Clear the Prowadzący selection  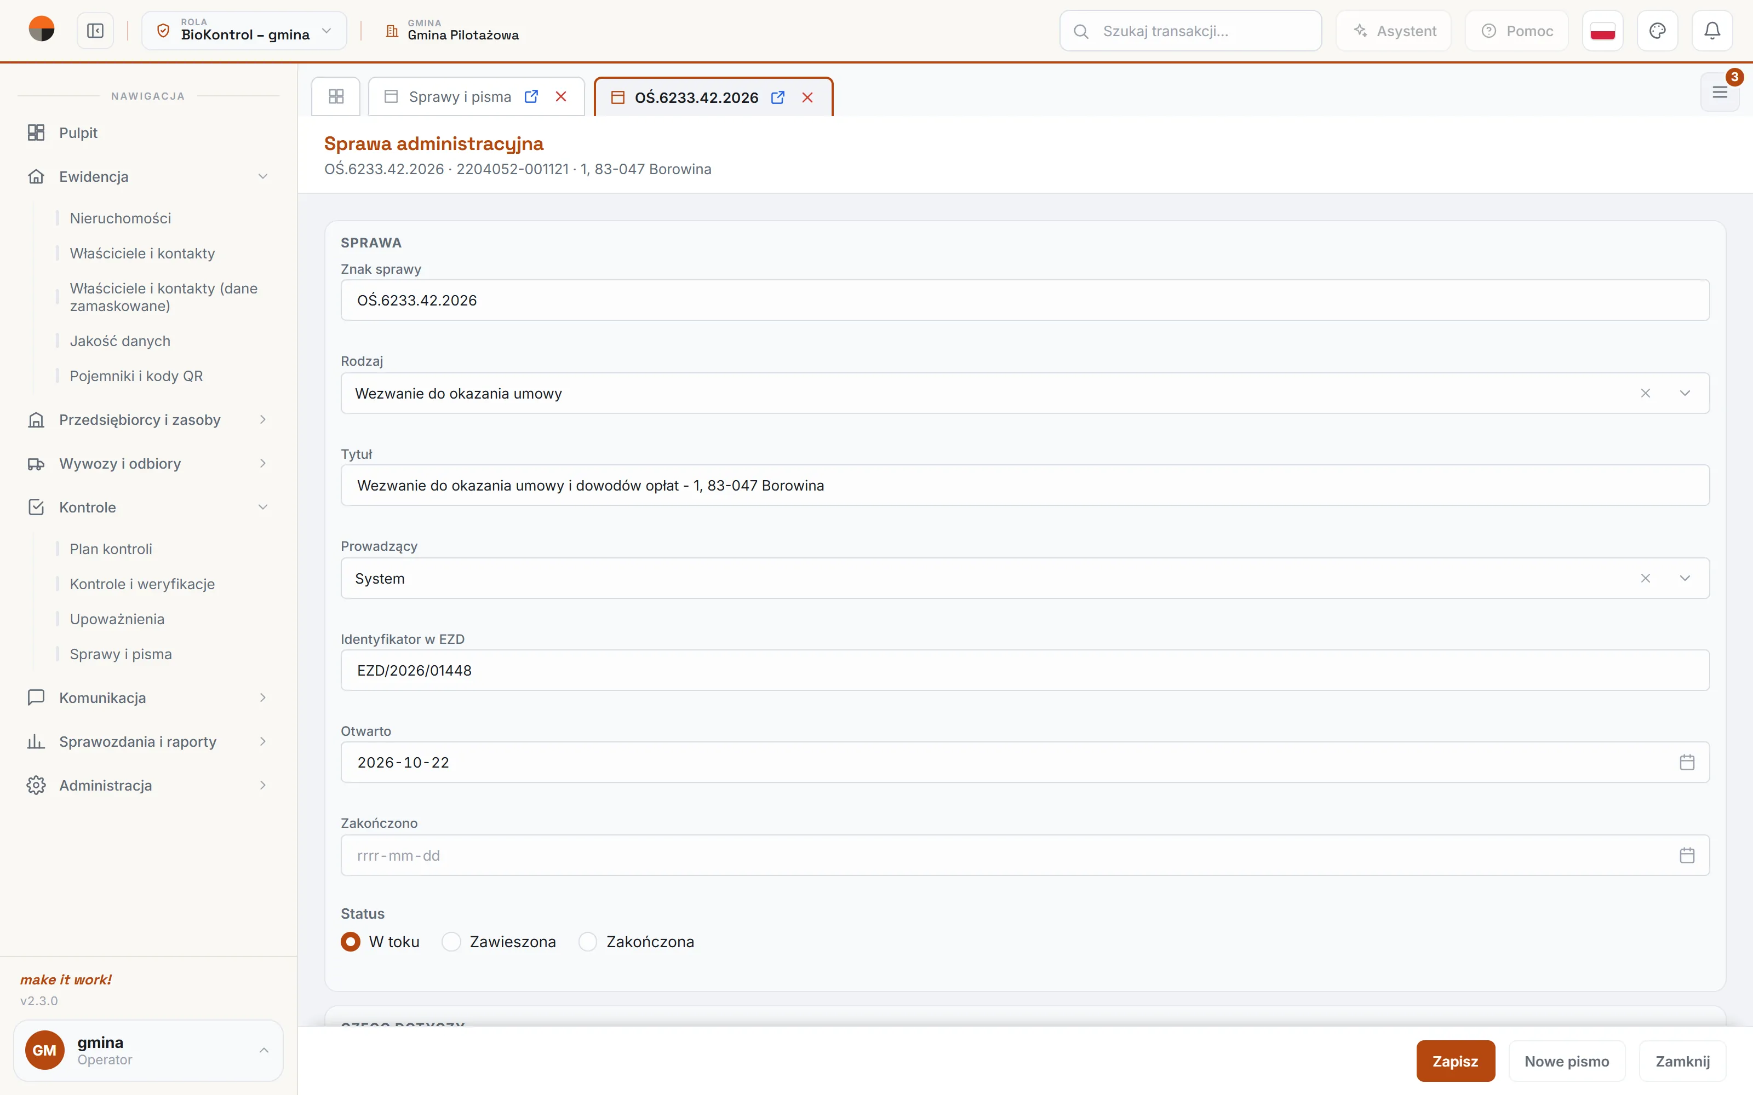click(x=1646, y=578)
